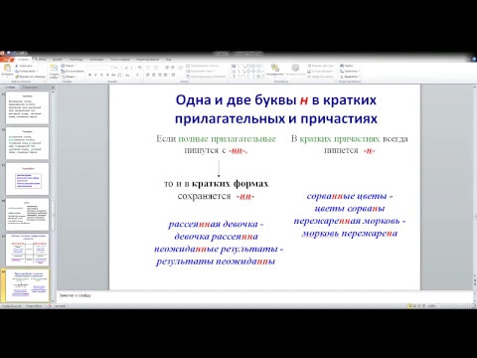Click the text 'морковь пережарена' on the slide

pyautogui.click(x=350, y=234)
